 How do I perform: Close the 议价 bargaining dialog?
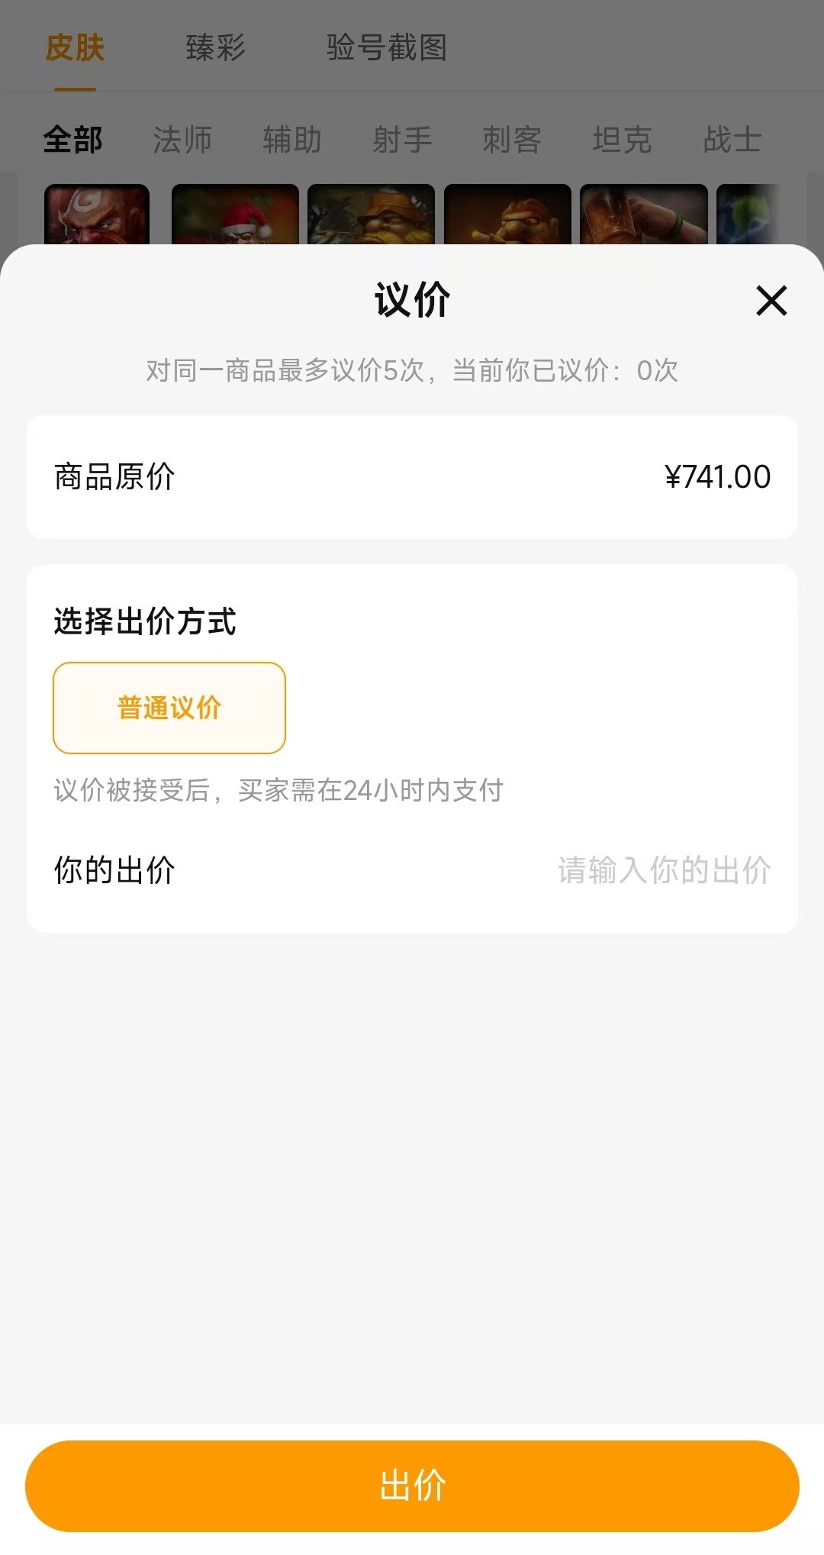click(x=771, y=300)
